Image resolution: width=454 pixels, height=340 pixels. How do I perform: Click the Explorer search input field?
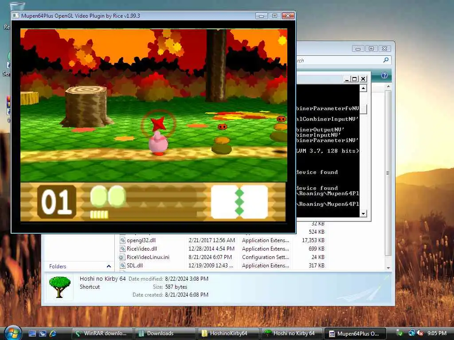[x=339, y=60]
